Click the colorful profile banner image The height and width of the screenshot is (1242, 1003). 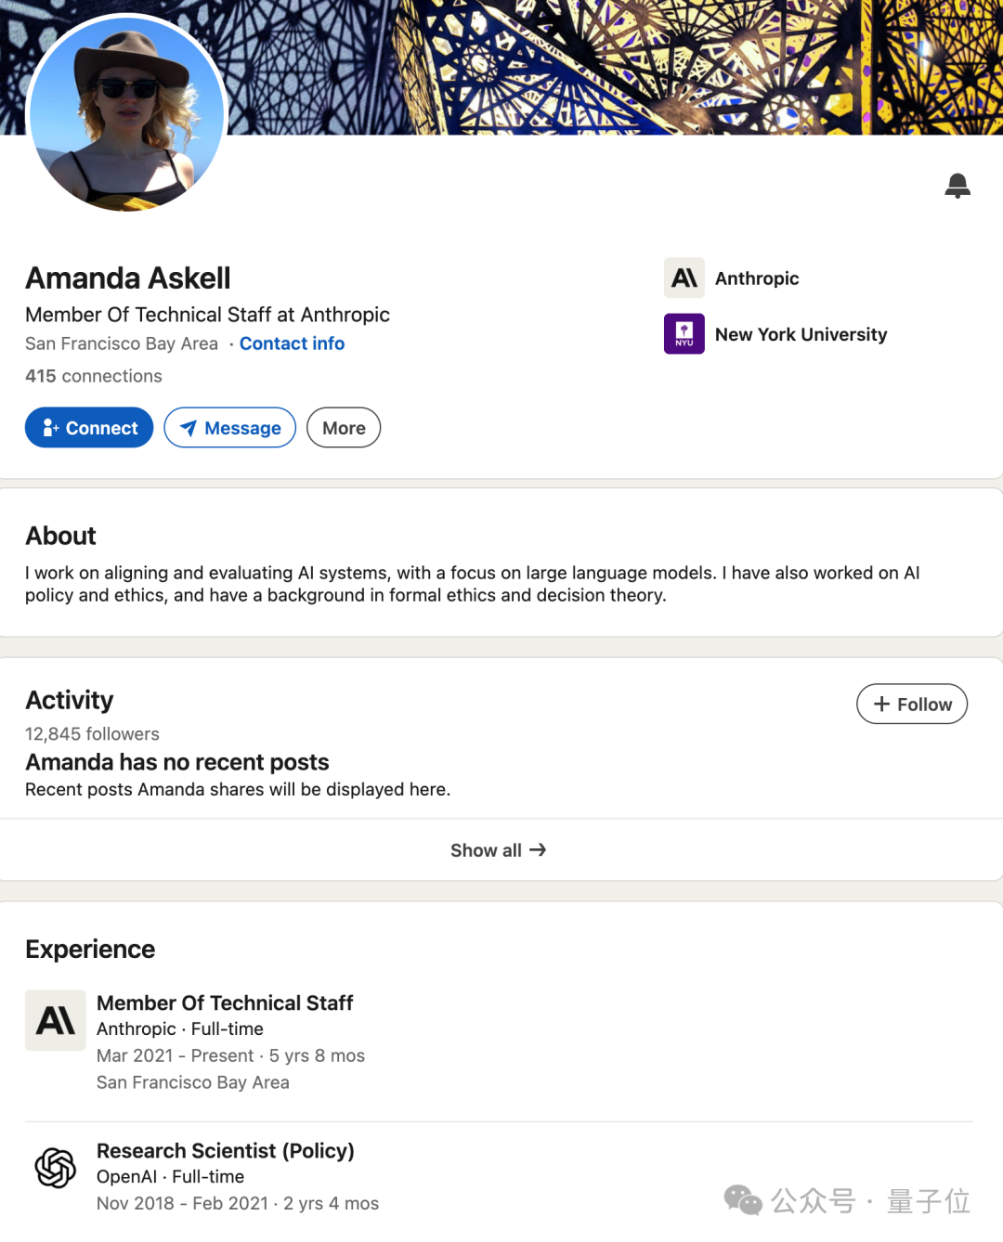tap(613, 67)
